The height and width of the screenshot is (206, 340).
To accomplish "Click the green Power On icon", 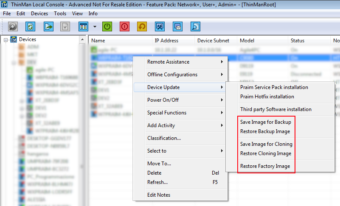I will click(107, 27).
